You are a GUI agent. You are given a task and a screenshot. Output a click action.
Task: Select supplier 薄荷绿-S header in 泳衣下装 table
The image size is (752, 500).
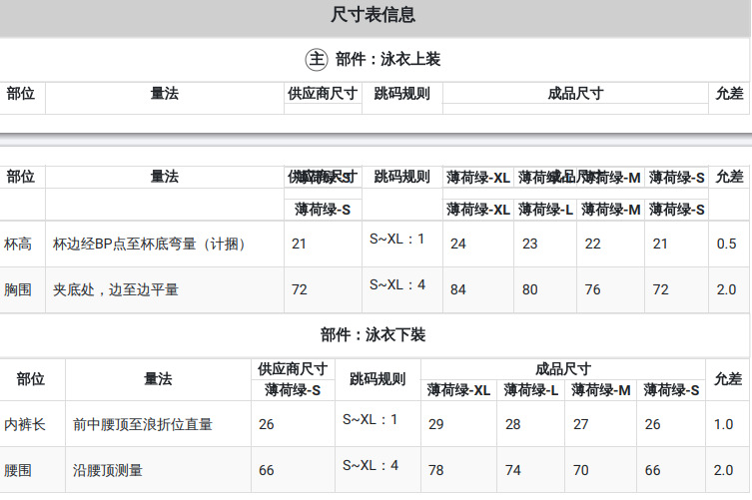coord(293,390)
